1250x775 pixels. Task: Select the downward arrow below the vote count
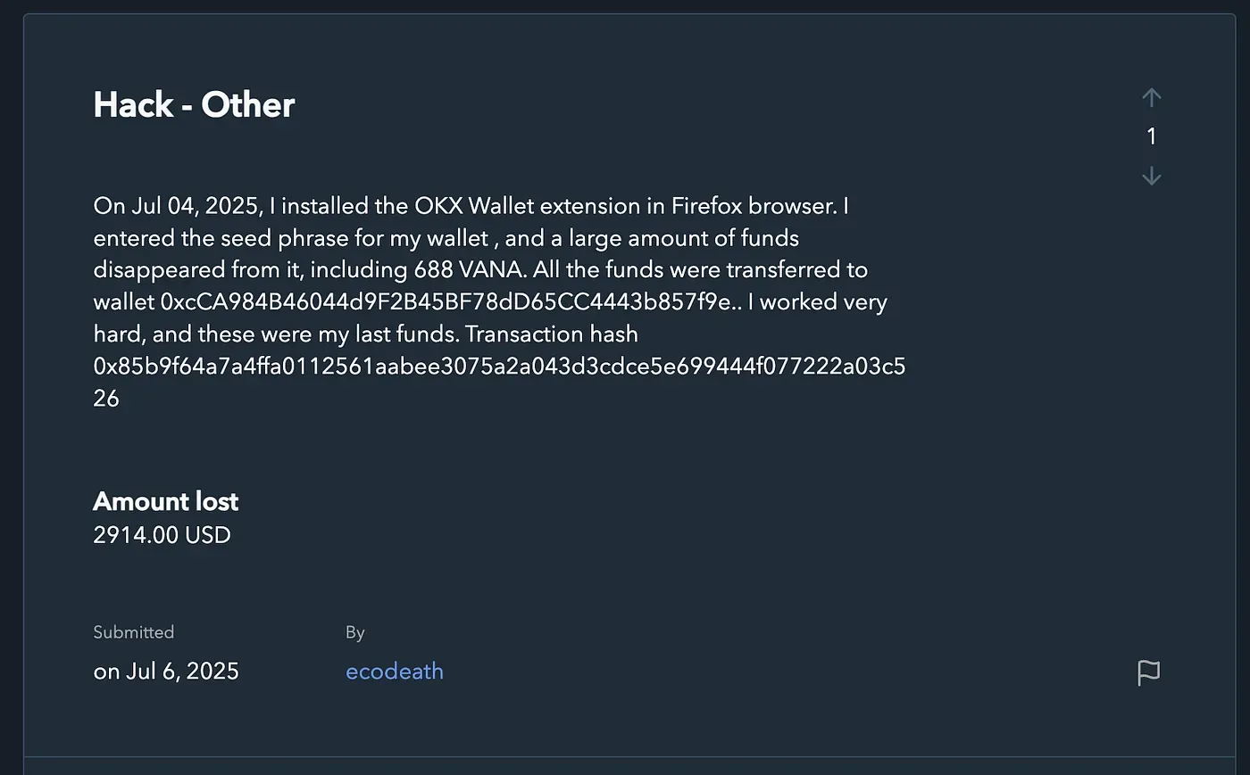[1151, 177]
